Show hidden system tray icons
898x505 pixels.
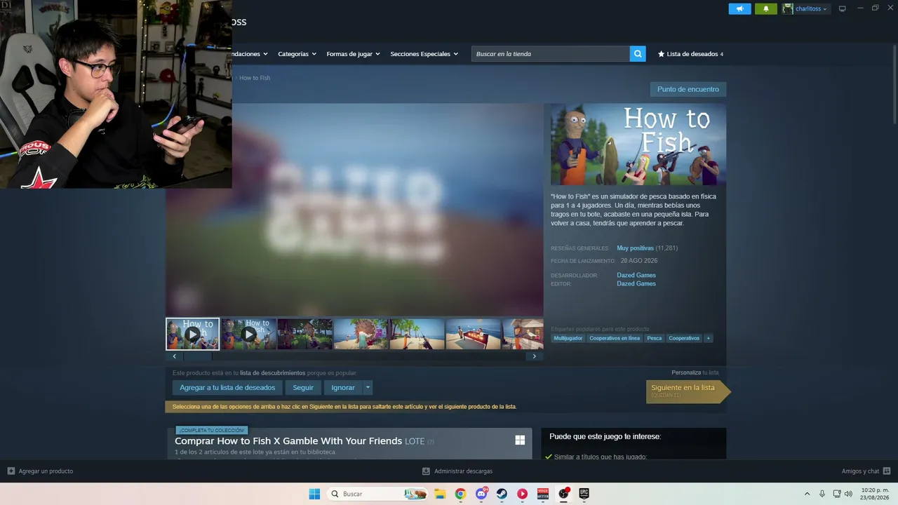click(807, 494)
